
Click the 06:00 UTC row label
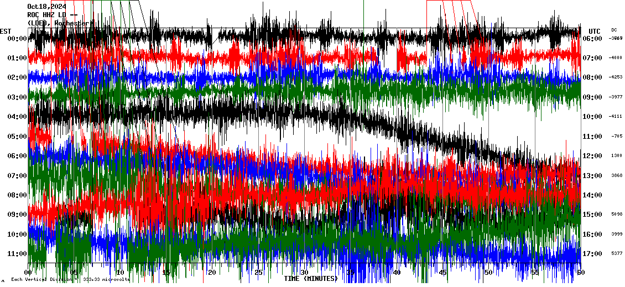click(592, 39)
